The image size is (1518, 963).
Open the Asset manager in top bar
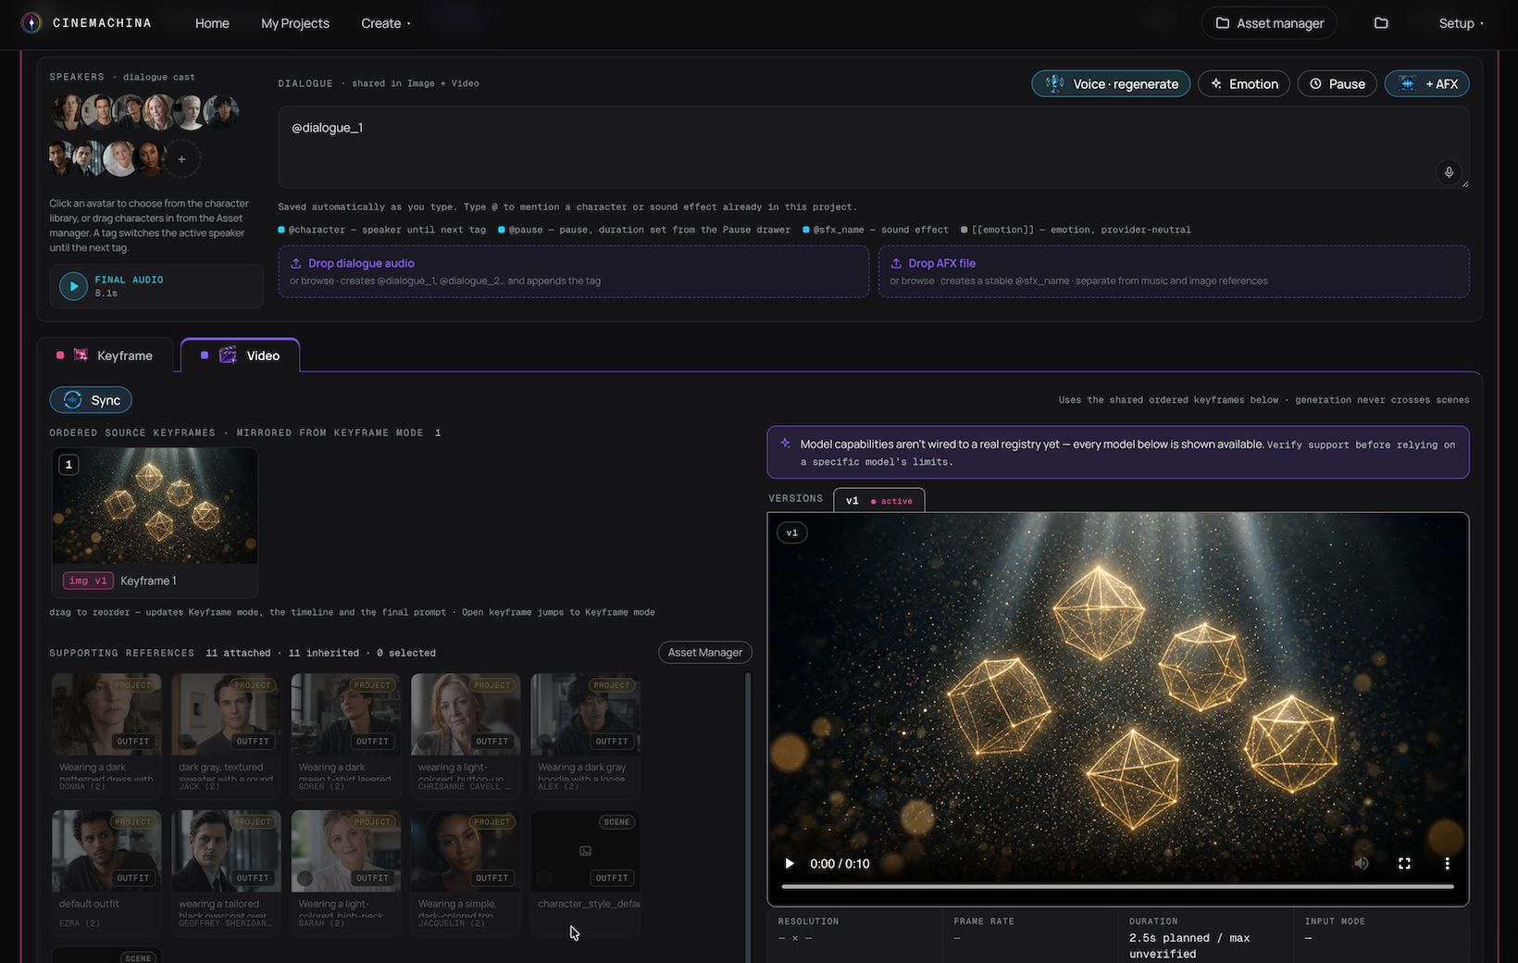point(1269,23)
